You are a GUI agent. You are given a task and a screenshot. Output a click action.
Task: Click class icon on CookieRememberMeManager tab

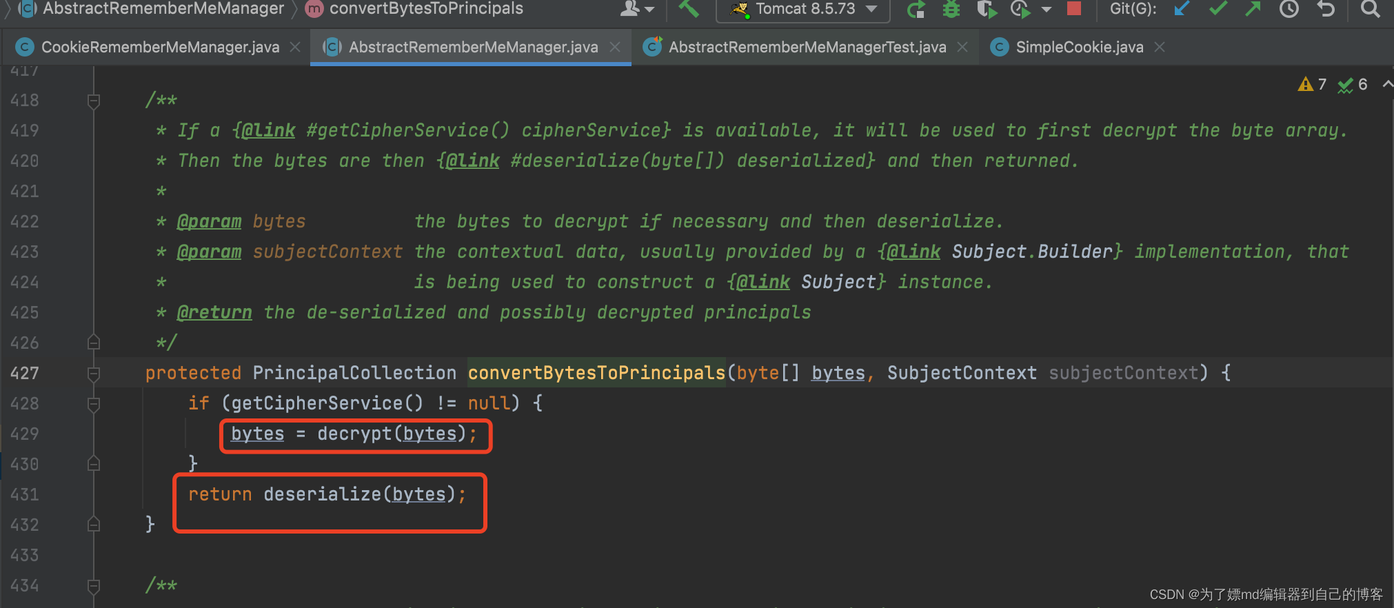click(x=24, y=47)
